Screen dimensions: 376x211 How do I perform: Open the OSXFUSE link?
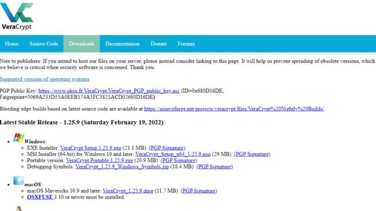point(40,197)
